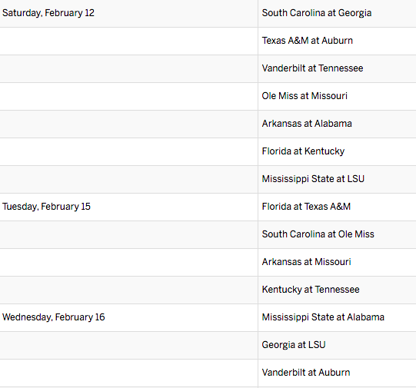Click the blank date cell beside Florida at Kentucky
Viewport: 416px width, 388px height.
(128, 152)
